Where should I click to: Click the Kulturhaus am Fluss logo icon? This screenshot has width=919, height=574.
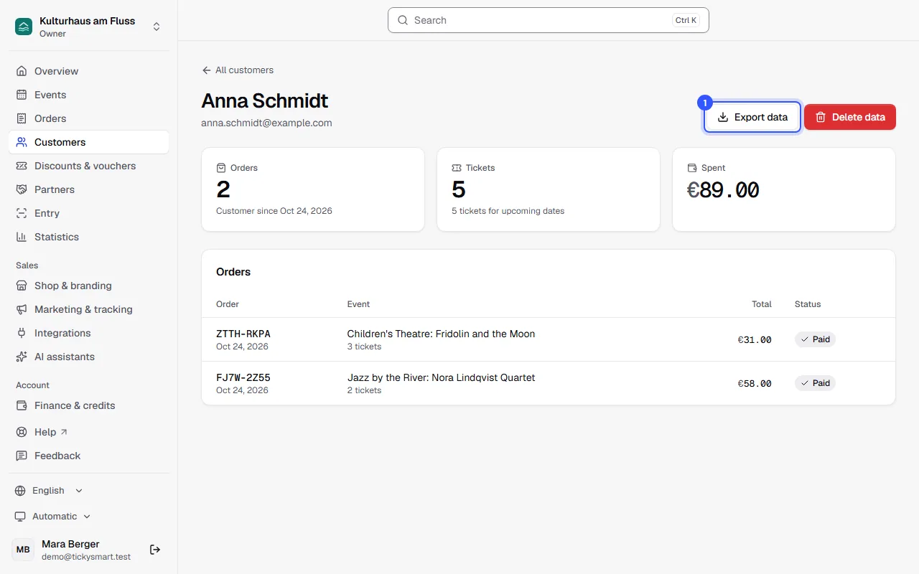click(x=24, y=27)
